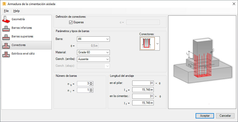Open Estribos en el cáliz section icon
This screenshot has width=238, height=122.
(x=6, y=54)
